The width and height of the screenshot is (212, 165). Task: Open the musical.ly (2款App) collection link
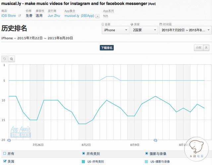click(x=79, y=16)
